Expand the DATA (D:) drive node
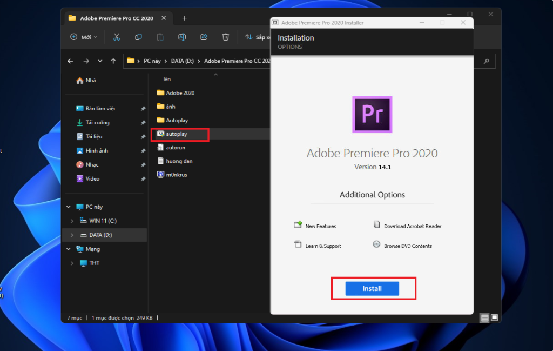553x351 pixels. [x=72, y=235]
